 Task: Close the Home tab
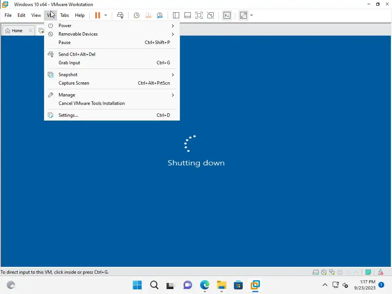30,31
